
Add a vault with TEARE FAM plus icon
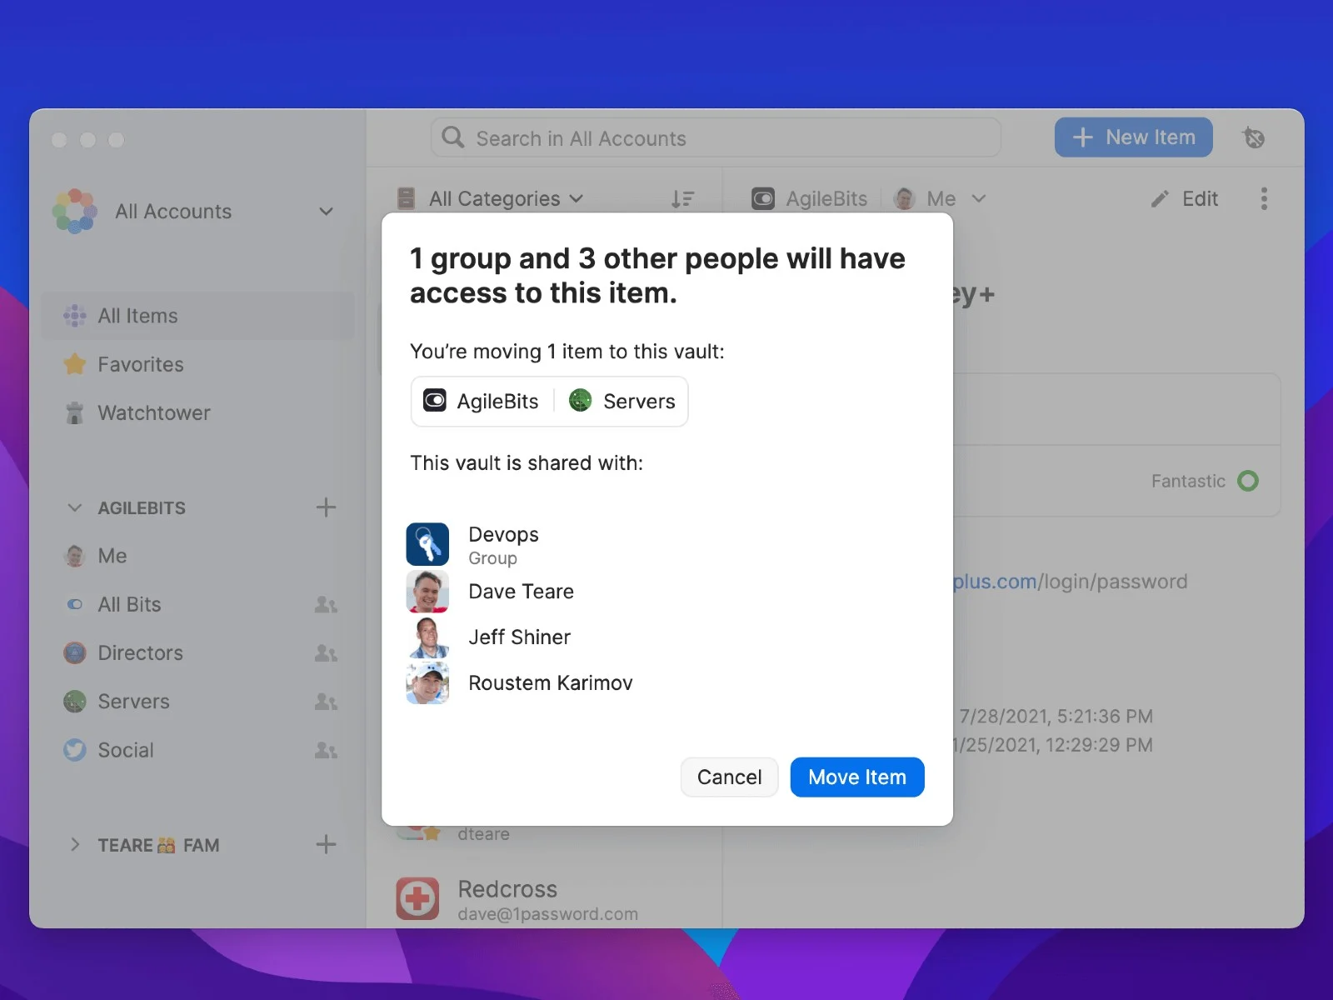[326, 845]
